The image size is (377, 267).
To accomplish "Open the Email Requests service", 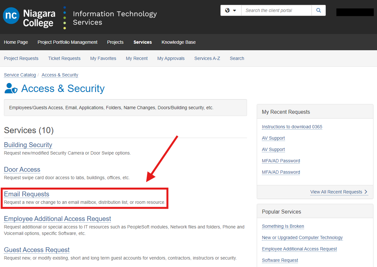I will (x=26, y=194).
